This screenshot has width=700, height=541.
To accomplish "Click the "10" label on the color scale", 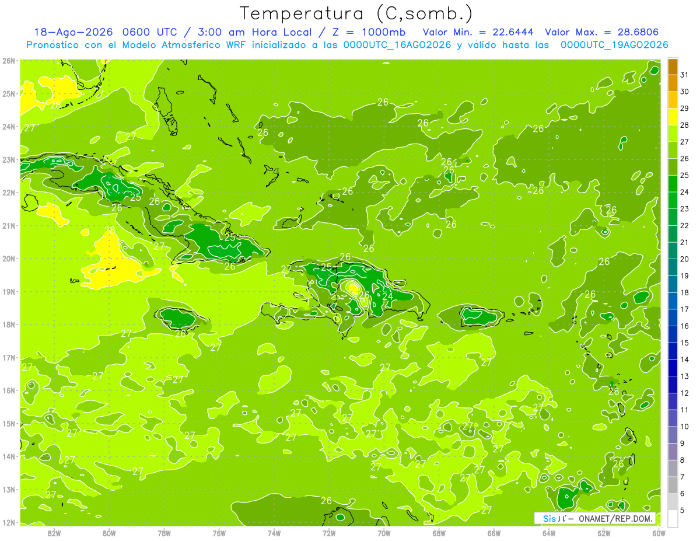I will click(684, 427).
